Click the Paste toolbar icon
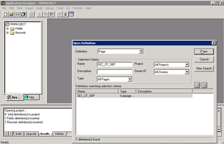224x144 pixels. 52,14
